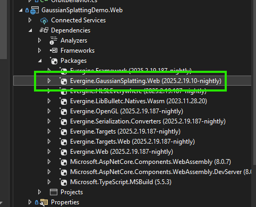256x207 pixels.
Task: Expand the Evergine.GaussianSplatting.Web package
Action: pyautogui.click(x=49, y=81)
